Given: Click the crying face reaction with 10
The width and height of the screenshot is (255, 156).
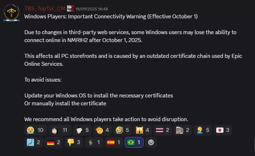Looking at the screenshot, I should pos(35,130).
